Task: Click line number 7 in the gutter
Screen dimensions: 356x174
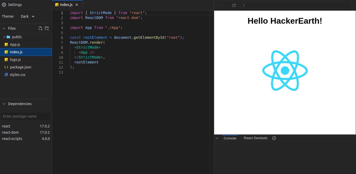Action: (62, 43)
